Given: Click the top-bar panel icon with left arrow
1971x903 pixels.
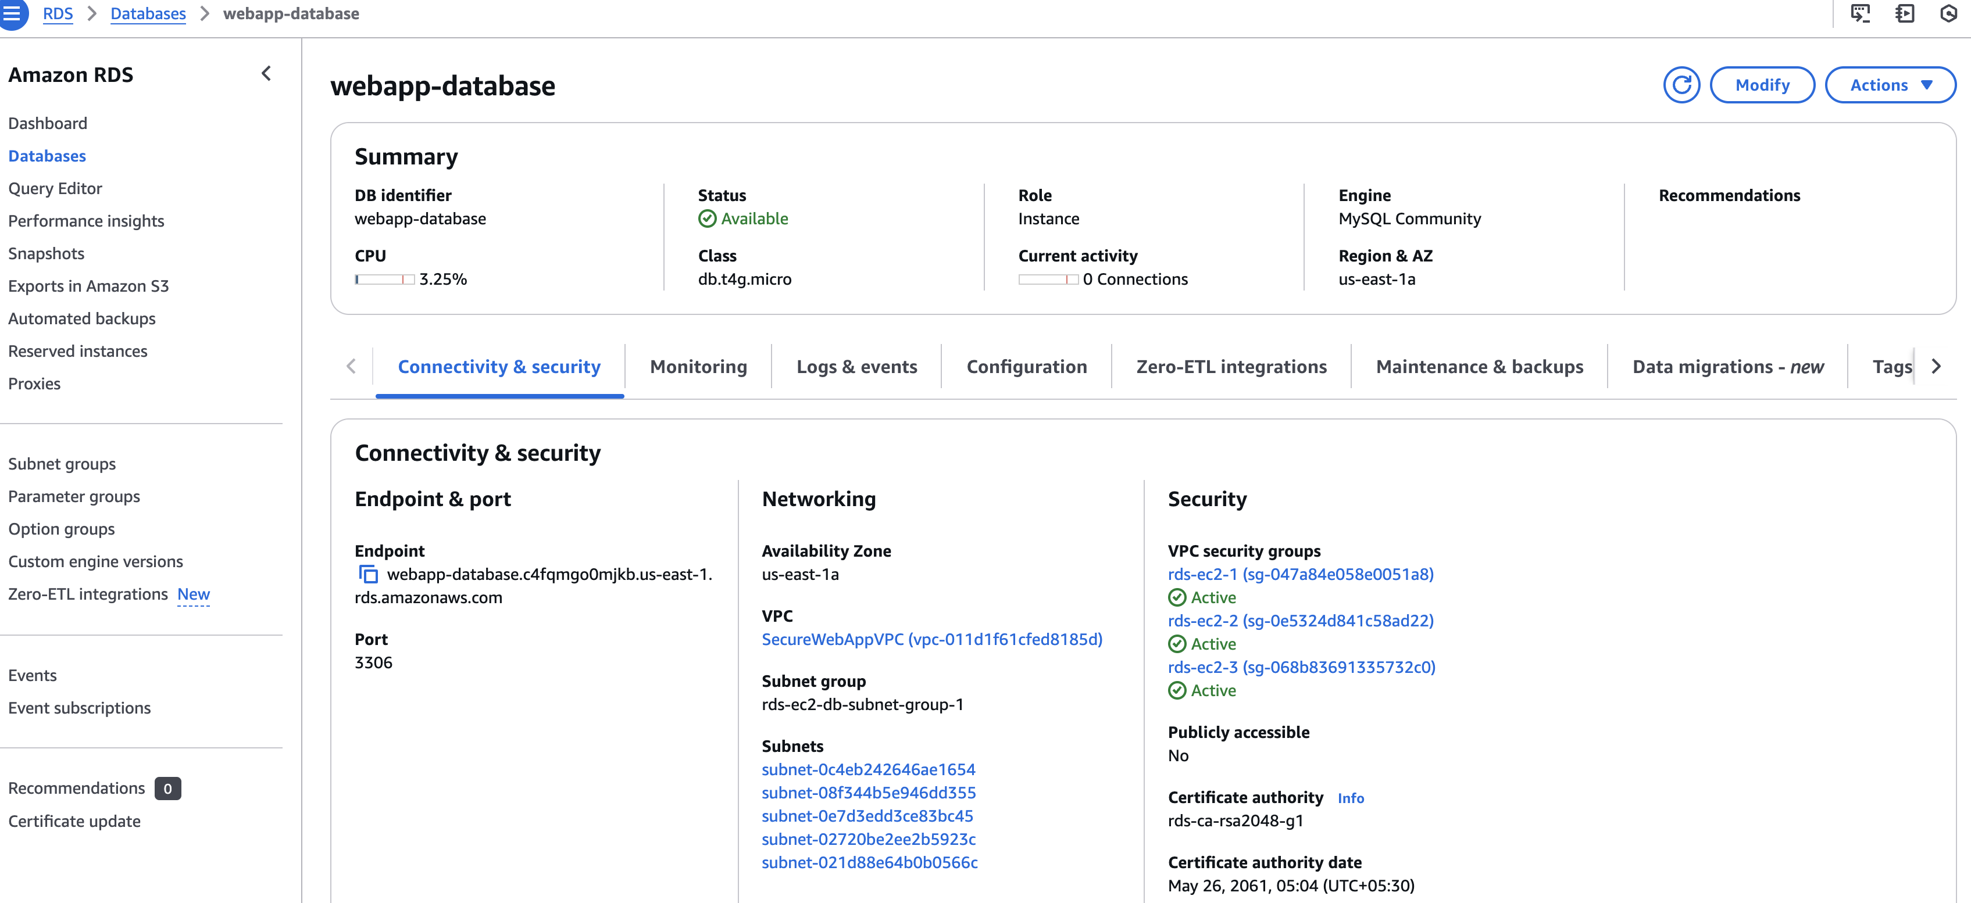Looking at the screenshot, I should (x=1905, y=13).
